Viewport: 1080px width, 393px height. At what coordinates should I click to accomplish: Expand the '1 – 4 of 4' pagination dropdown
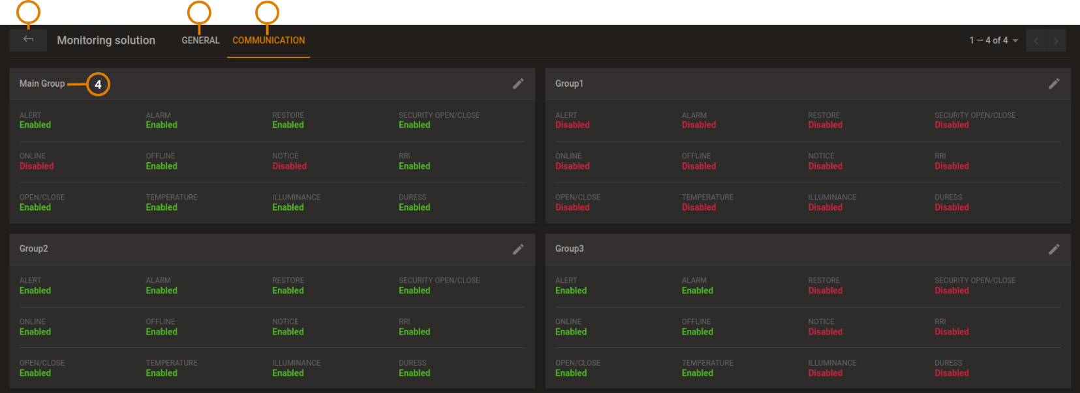993,40
